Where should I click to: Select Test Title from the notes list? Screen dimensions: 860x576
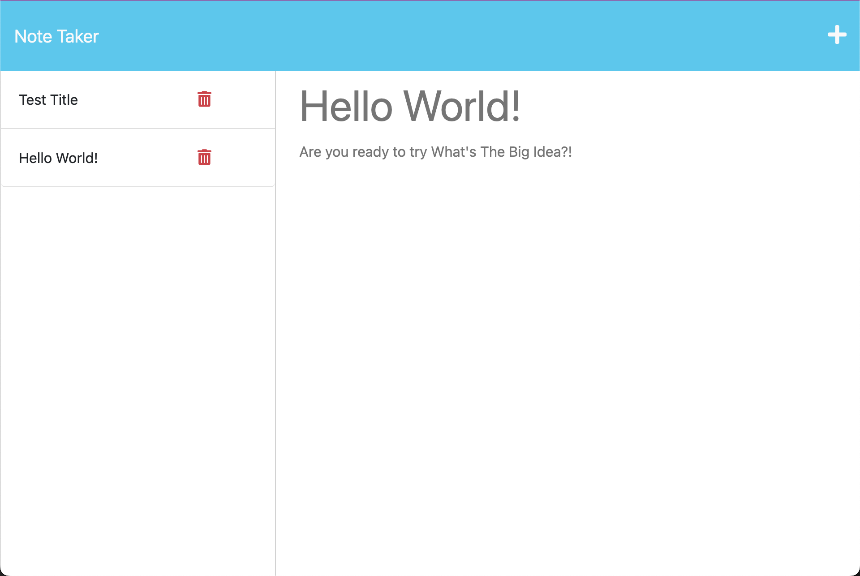48,99
